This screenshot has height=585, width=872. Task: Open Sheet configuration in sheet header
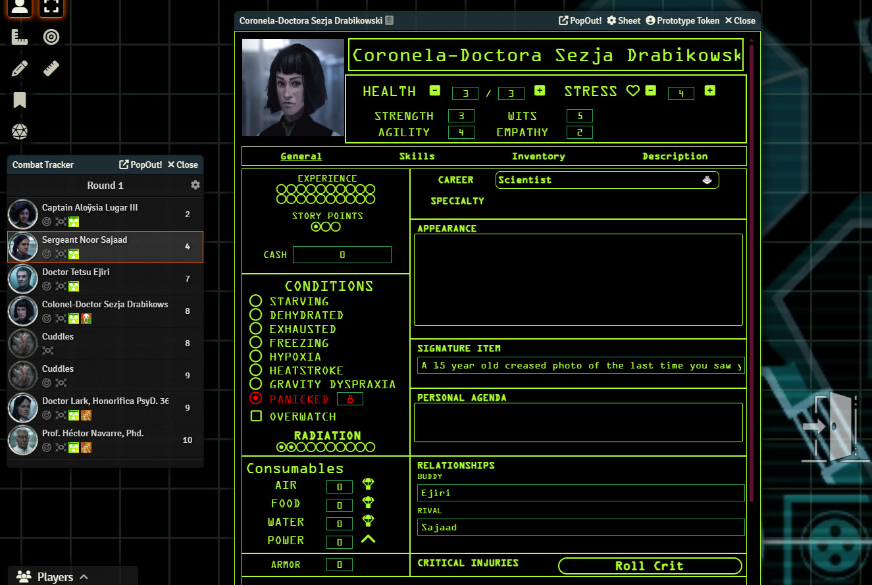(623, 20)
